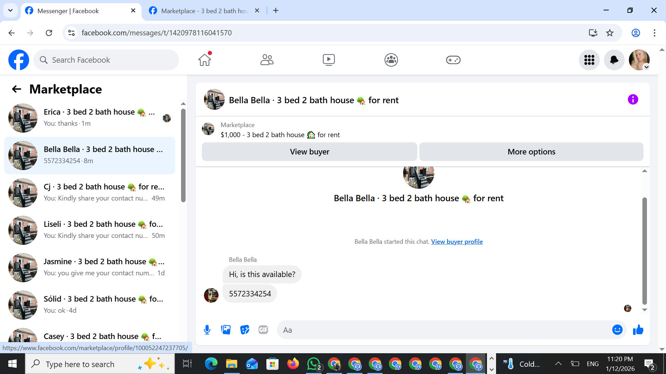Attach a photo using the image icon
Screen dimensions: 666x374
[x=226, y=330]
